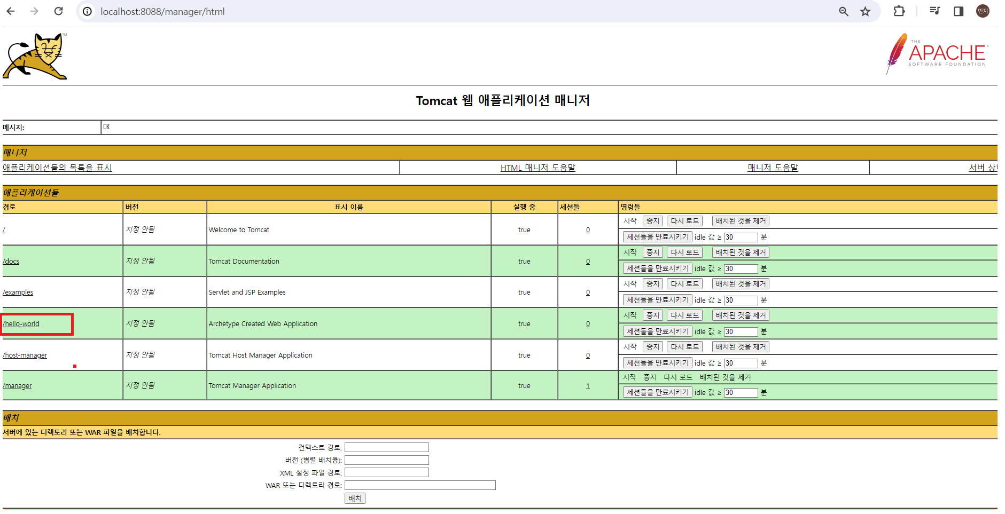
Task: Reload the Tomcat manager page
Action: click(58, 11)
